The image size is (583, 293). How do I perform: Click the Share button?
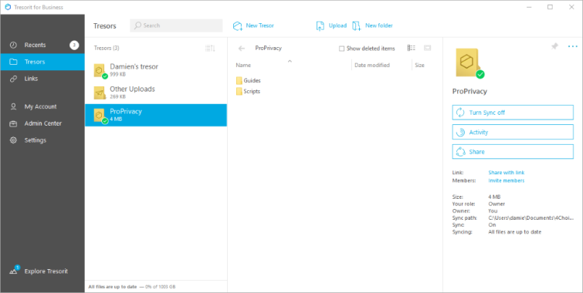click(x=513, y=152)
